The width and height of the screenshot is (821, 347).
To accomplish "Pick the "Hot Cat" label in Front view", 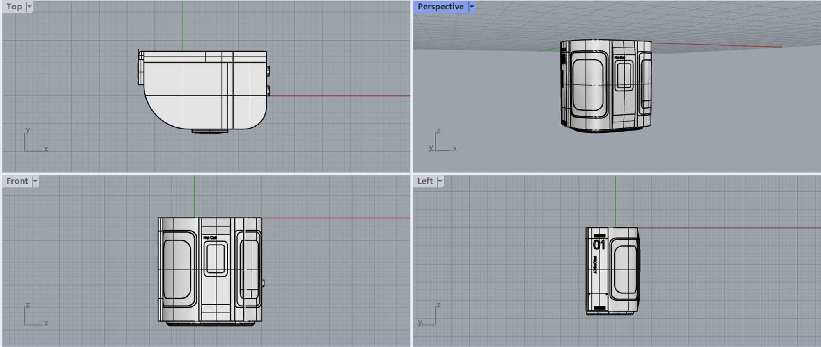I will point(210,238).
